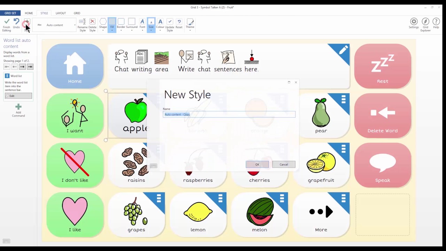Click the keyboard icon beside raisins cell
The height and width of the screenshot is (251, 446).
click(153, 166)
